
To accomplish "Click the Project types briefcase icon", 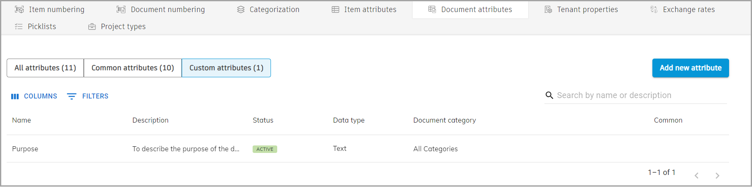I will pos(92,27).
